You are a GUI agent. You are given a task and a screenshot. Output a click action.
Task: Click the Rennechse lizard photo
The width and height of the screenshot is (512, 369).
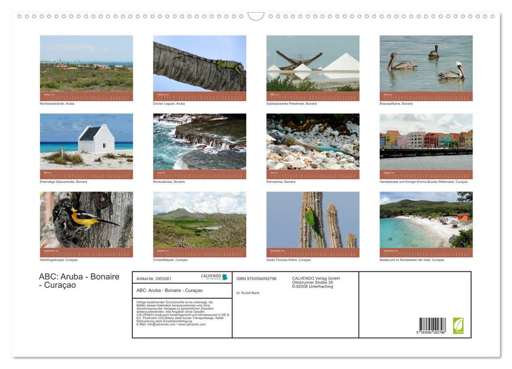click(x=313, y=142)
